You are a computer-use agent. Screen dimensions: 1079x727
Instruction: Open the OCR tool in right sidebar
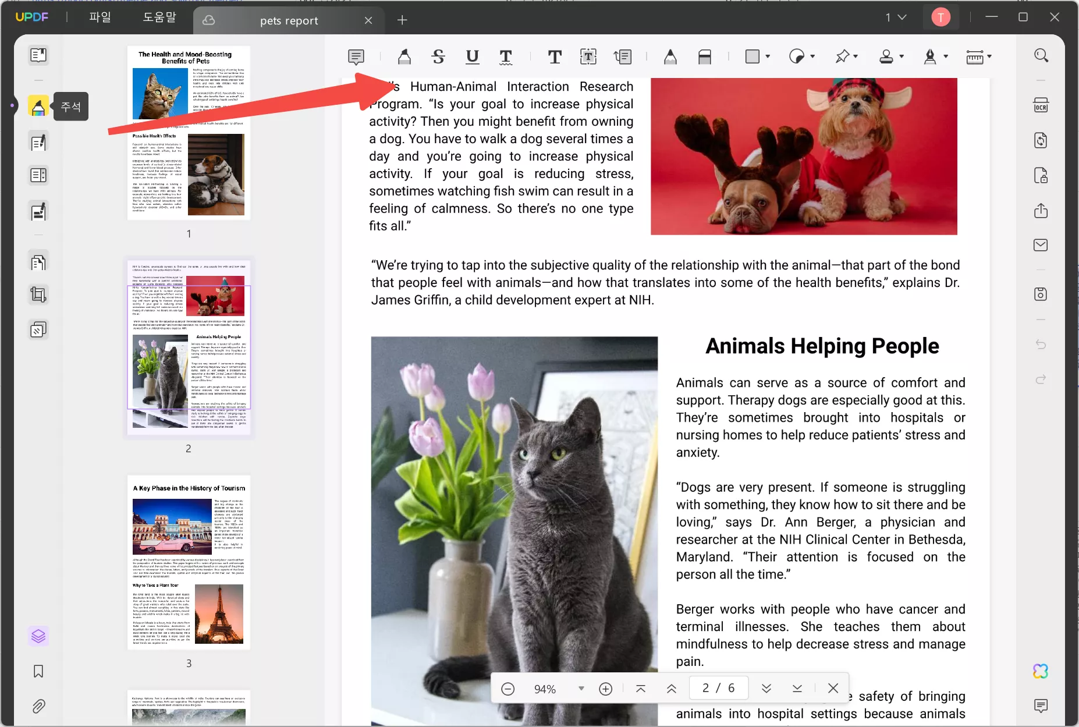click(x=1041, y=105)
